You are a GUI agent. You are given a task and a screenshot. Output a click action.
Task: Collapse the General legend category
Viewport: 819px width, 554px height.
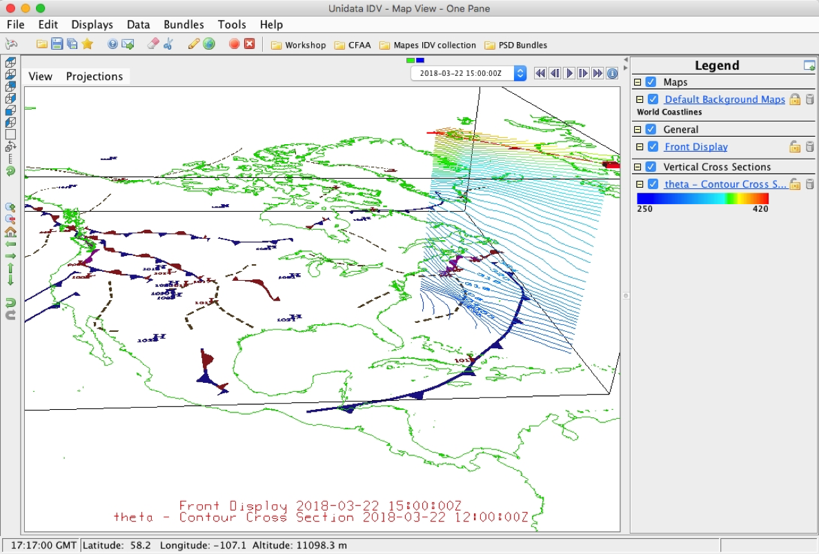click(x=638, y=130)
